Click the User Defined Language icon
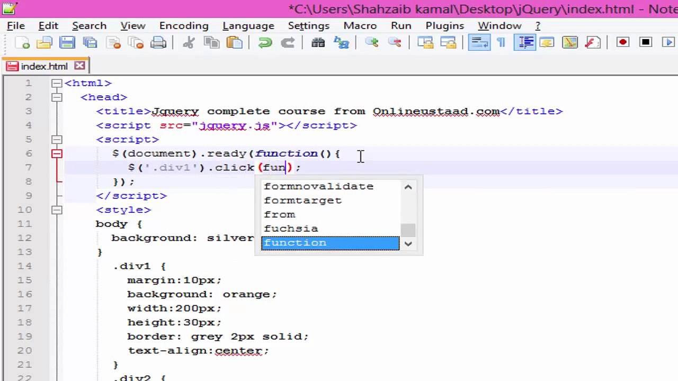Image resolution: width=678 pixels, height=381 pixels. point(547,43)
